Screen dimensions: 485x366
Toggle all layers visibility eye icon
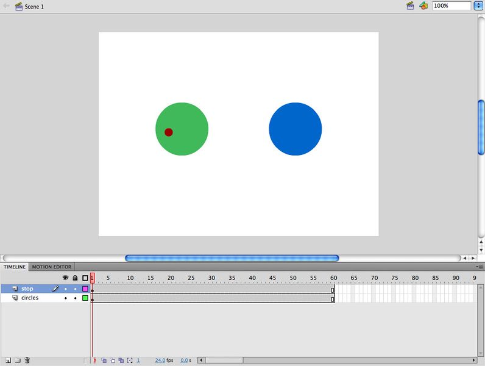tap(66, 278)
